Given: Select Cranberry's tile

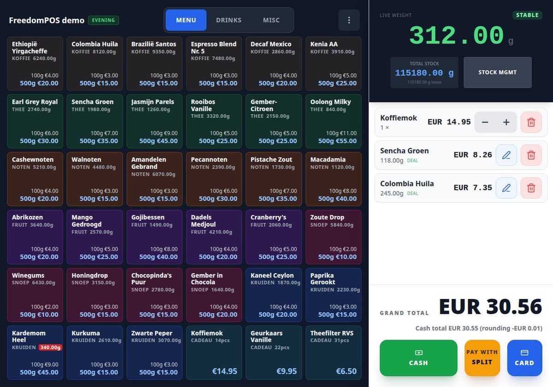Looking at the screenshot, I should (274, 237).
